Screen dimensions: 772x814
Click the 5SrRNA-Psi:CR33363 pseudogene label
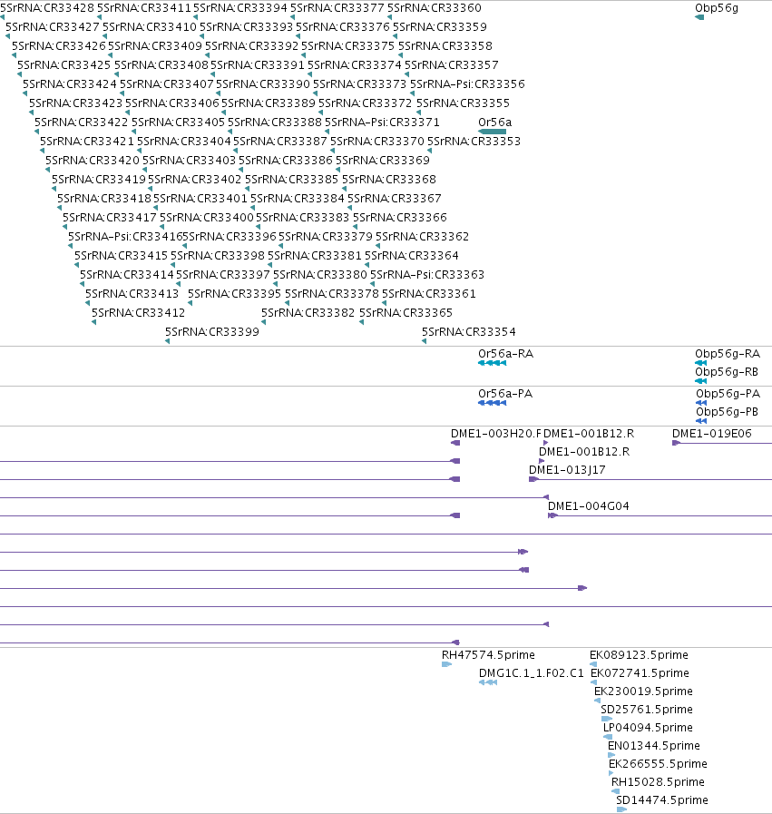427,275
